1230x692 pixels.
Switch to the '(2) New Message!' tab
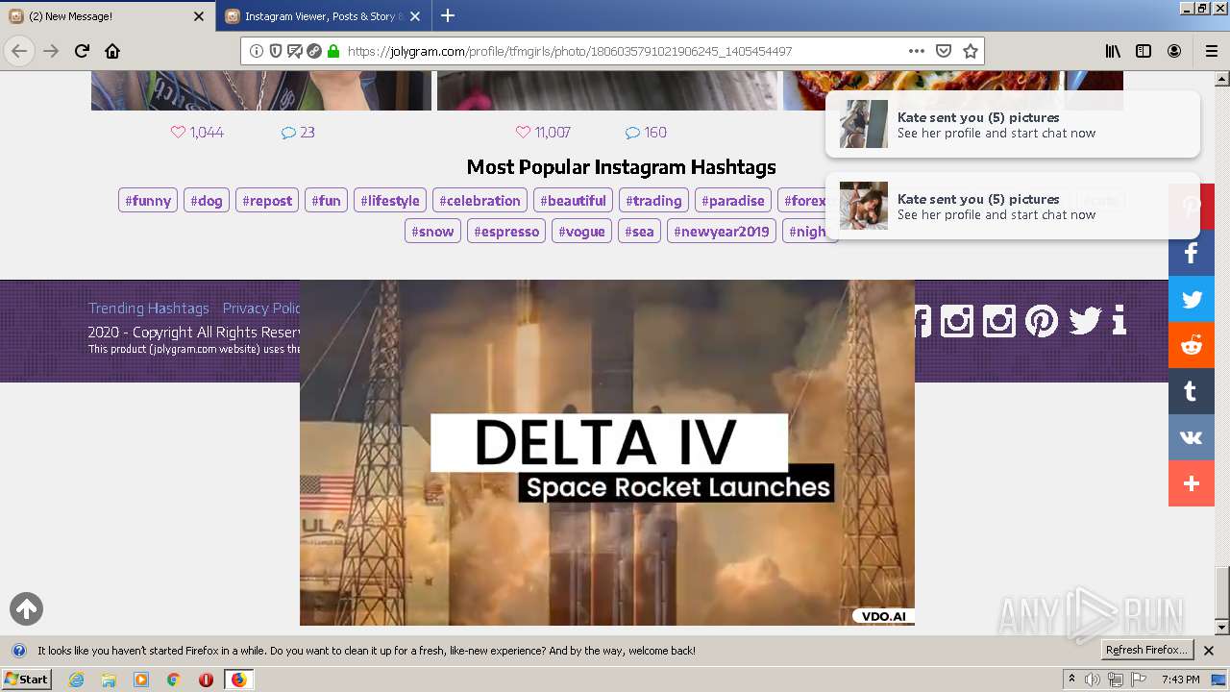pos(106,16)
